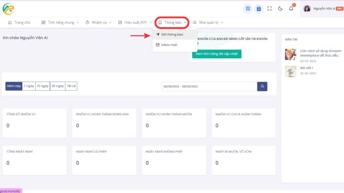Viewport: 344px width, 193px height.
Task: Select 30 ngày time filter
Action: (58, 86)
